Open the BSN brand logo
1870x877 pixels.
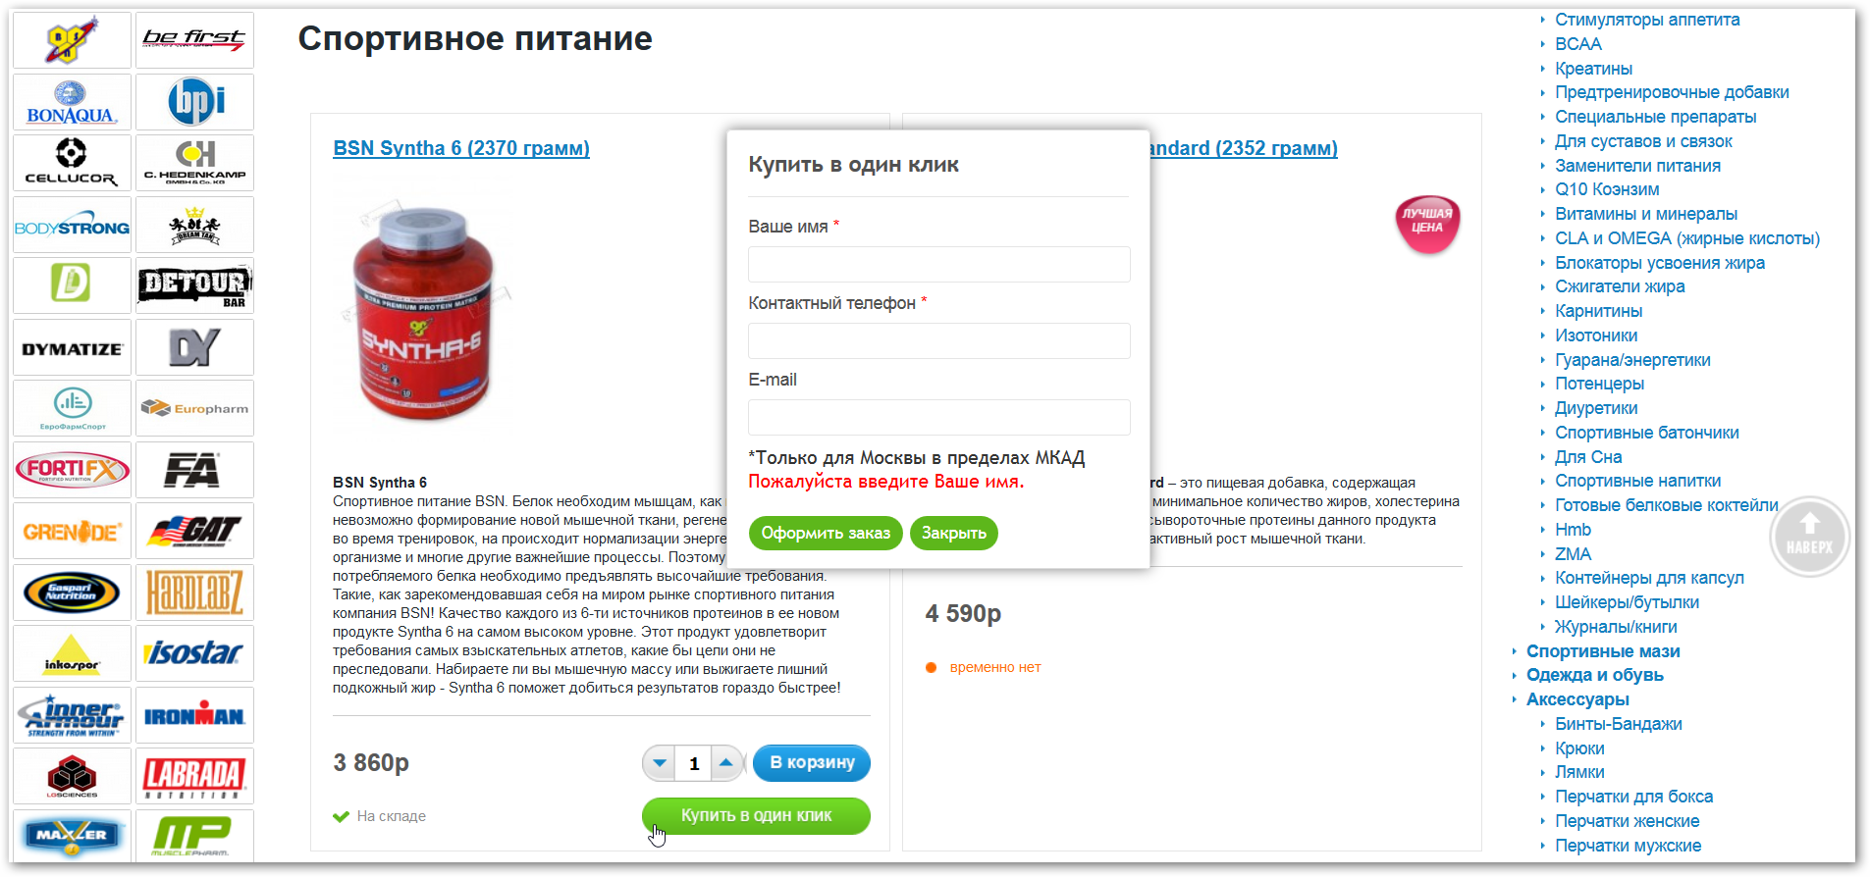(72, 40)
